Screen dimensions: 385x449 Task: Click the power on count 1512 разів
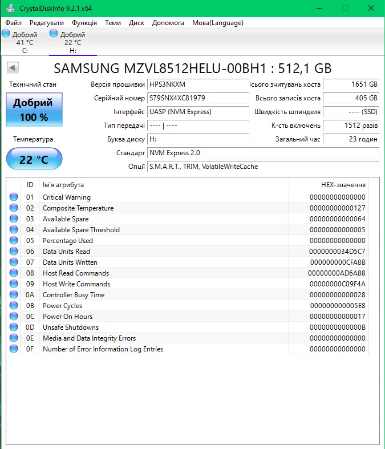coord(351,126)
